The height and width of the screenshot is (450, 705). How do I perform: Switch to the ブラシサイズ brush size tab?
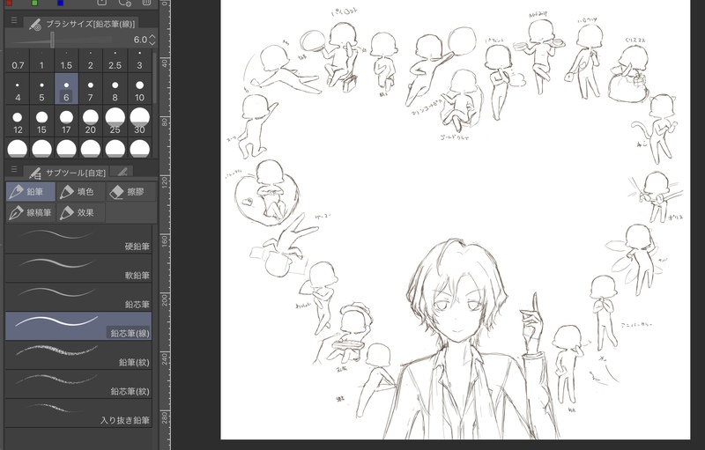coord(81,24)
